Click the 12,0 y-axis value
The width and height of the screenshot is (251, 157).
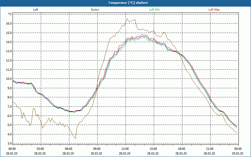[x=9, y=61]
